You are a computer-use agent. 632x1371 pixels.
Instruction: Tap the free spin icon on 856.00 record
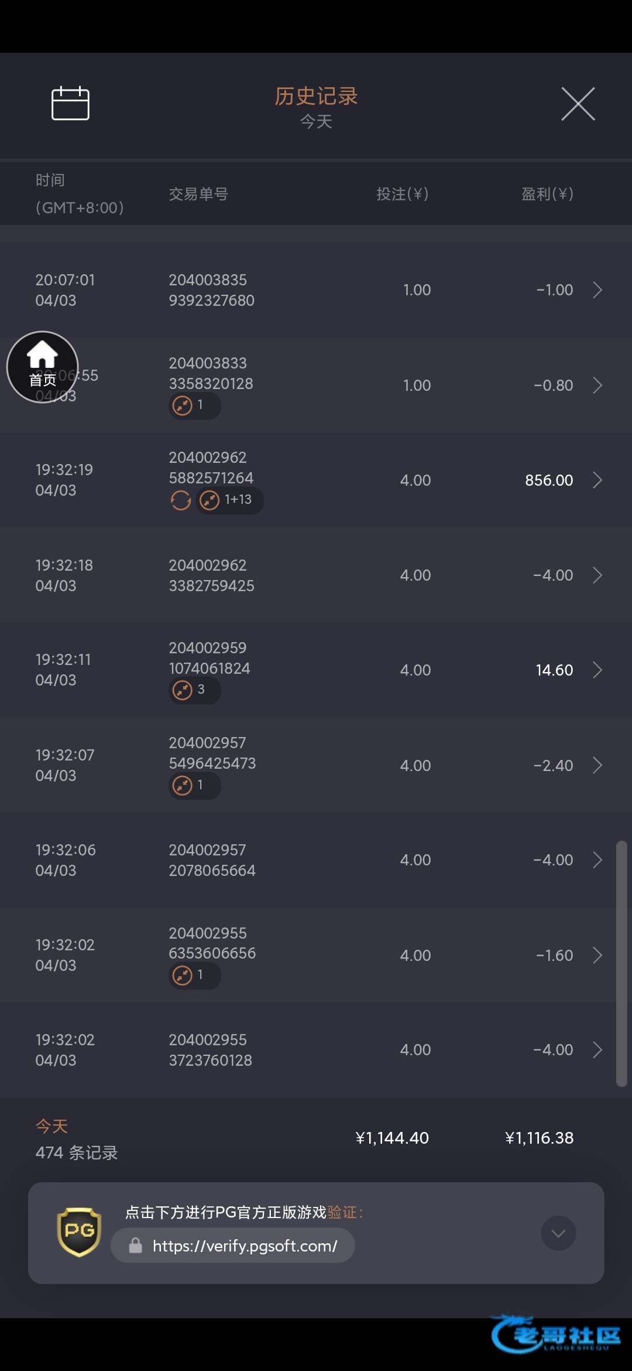tap(181, 500)
